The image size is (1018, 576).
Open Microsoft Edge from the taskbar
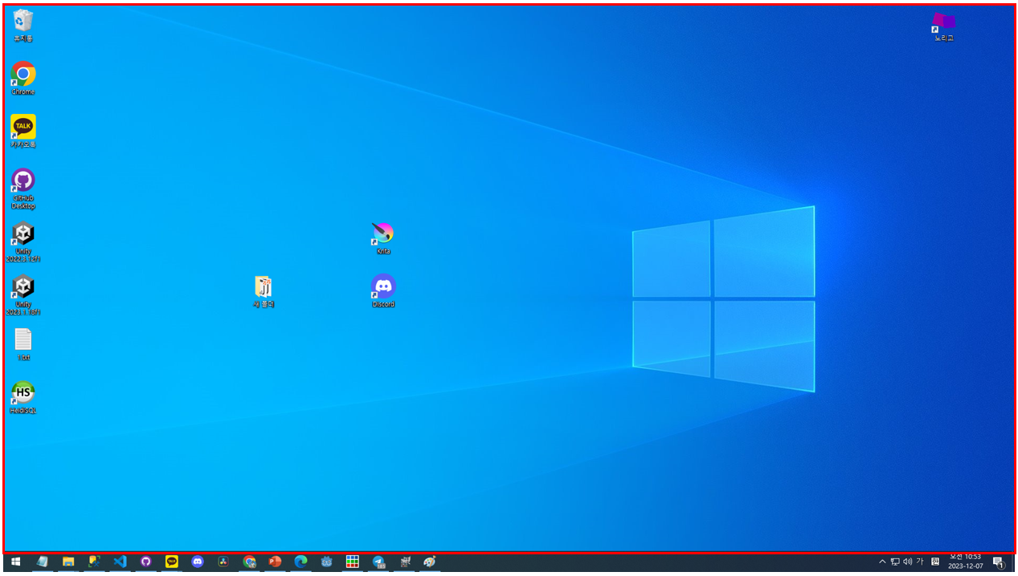(300, 562)
